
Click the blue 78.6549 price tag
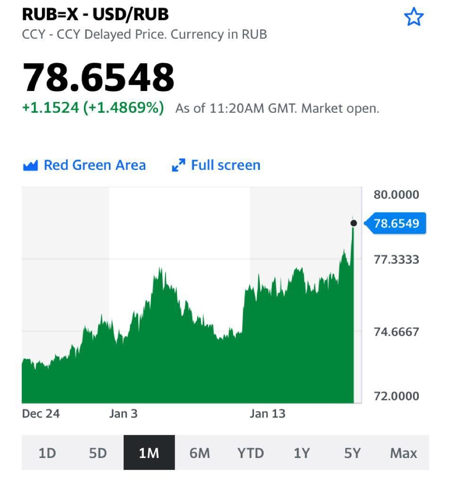pos(395,223)
